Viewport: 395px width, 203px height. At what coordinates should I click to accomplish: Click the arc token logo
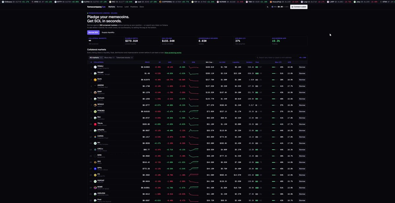pos(95,143)
